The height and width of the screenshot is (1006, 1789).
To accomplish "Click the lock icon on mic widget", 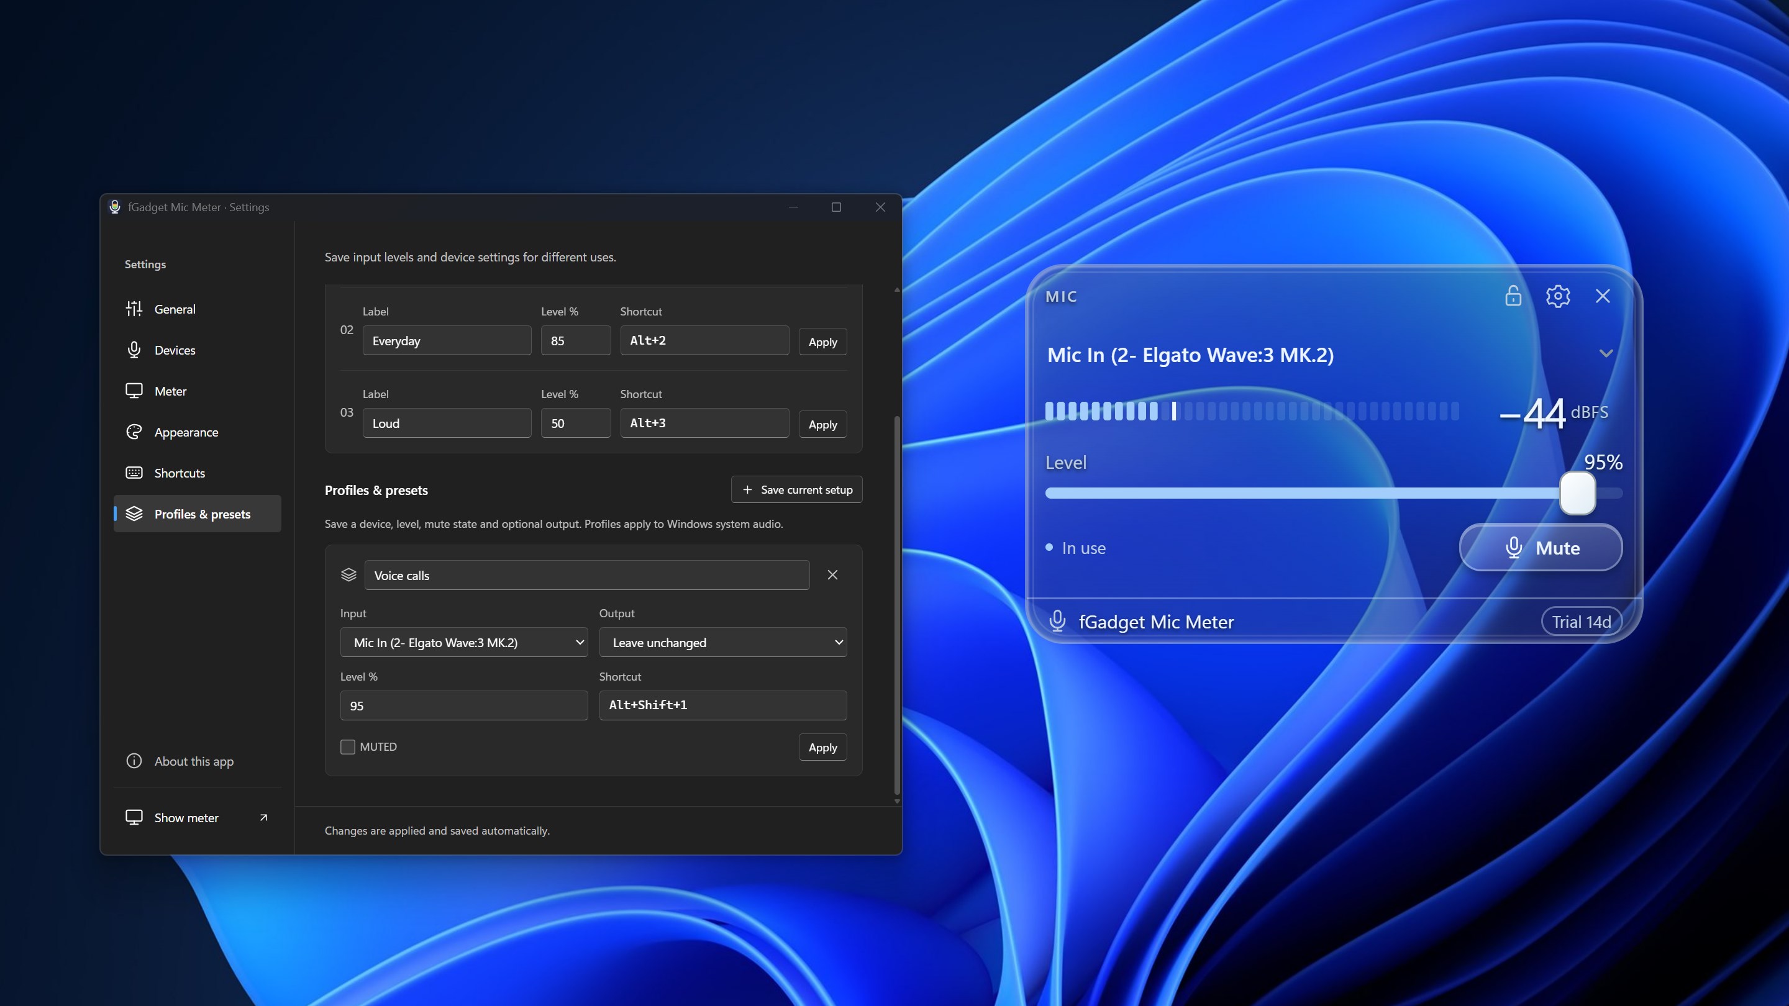I will pyautogui.click(x=1513, y=296).
